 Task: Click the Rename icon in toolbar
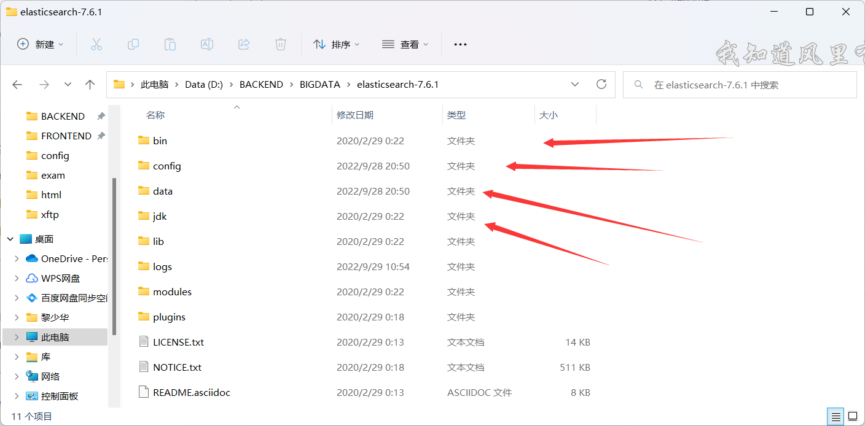[207, 44]
